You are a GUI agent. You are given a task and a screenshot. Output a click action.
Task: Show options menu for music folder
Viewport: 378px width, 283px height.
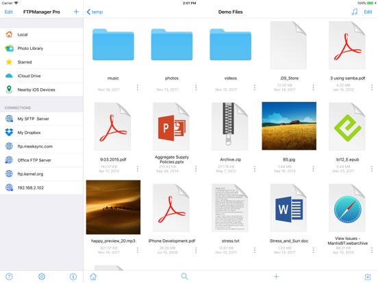click(138, 87)
